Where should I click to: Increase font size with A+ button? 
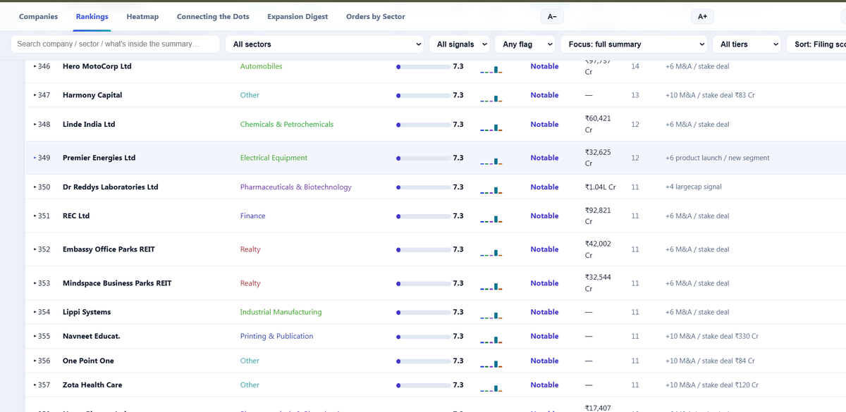702,16
